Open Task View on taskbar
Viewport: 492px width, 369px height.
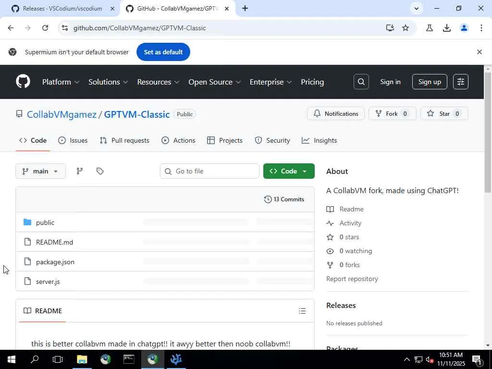click(x=58, y=359)
